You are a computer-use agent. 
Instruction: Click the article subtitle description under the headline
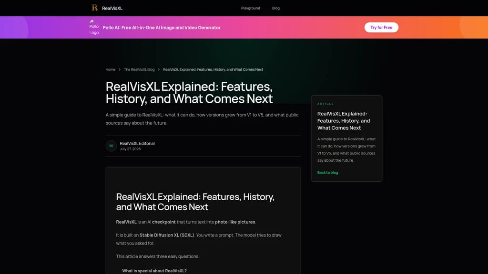pos(202,118)
